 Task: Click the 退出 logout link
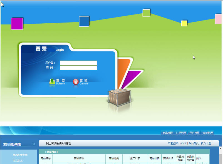point(211,143)
